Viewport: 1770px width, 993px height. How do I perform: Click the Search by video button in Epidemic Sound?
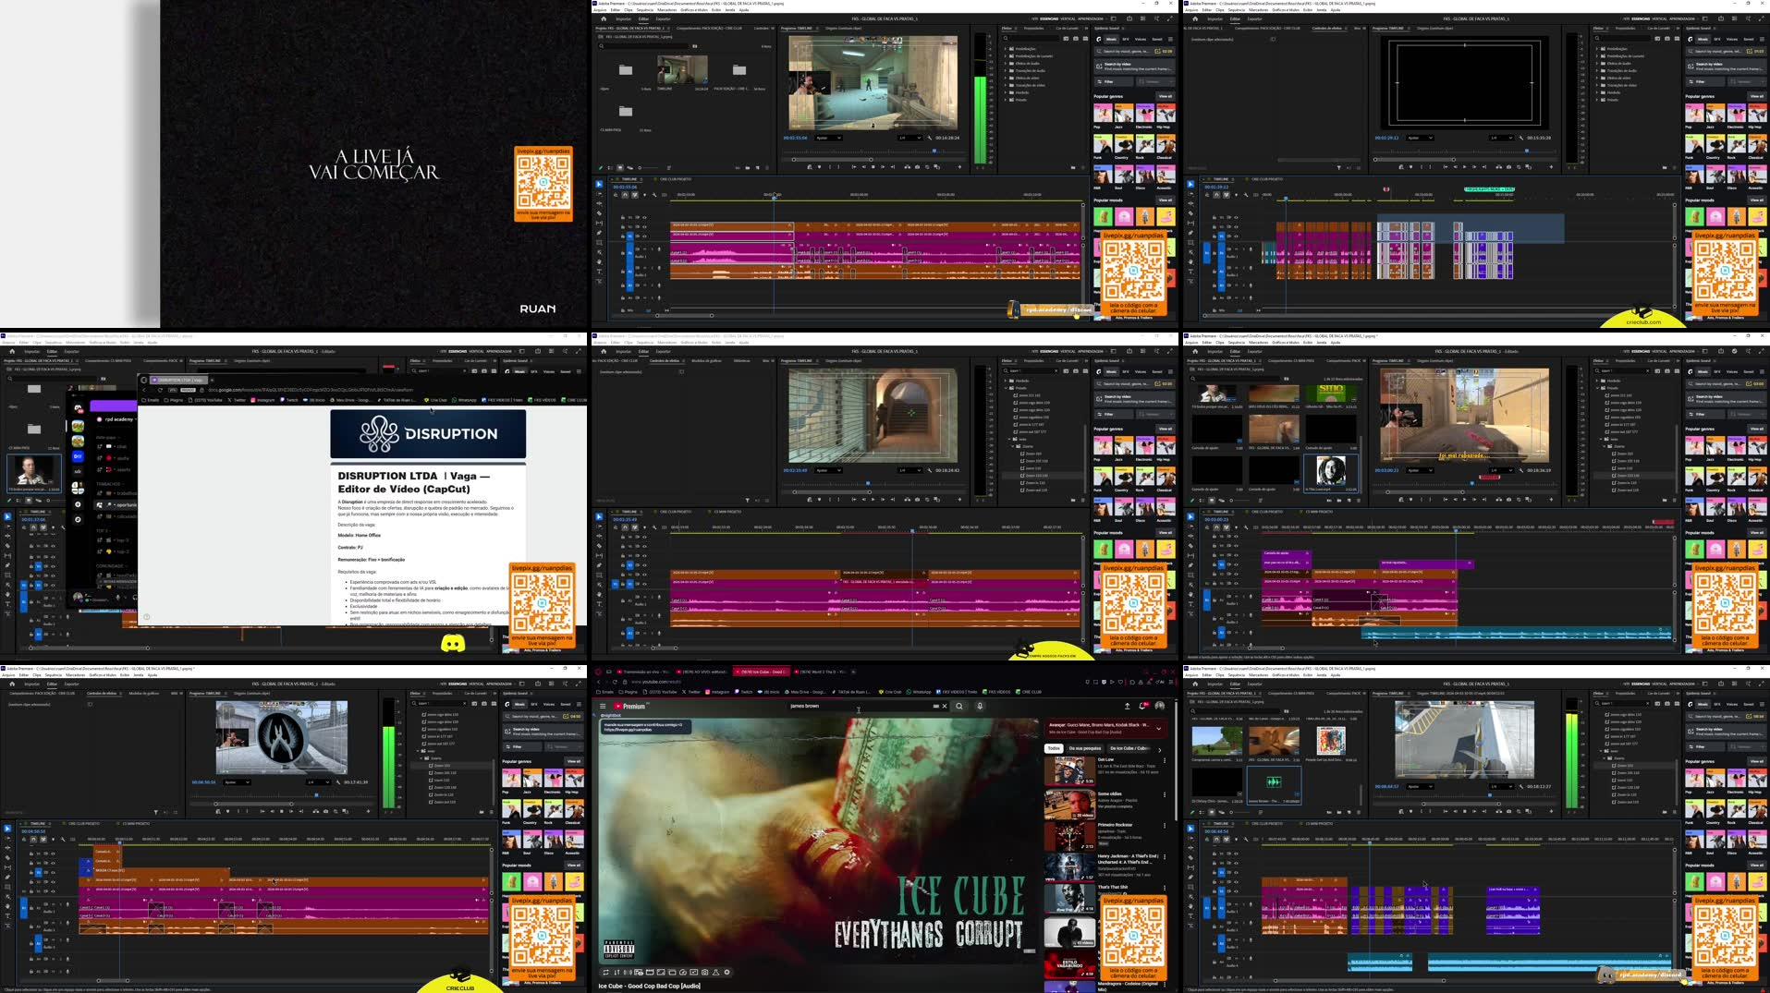(1134, 67)
